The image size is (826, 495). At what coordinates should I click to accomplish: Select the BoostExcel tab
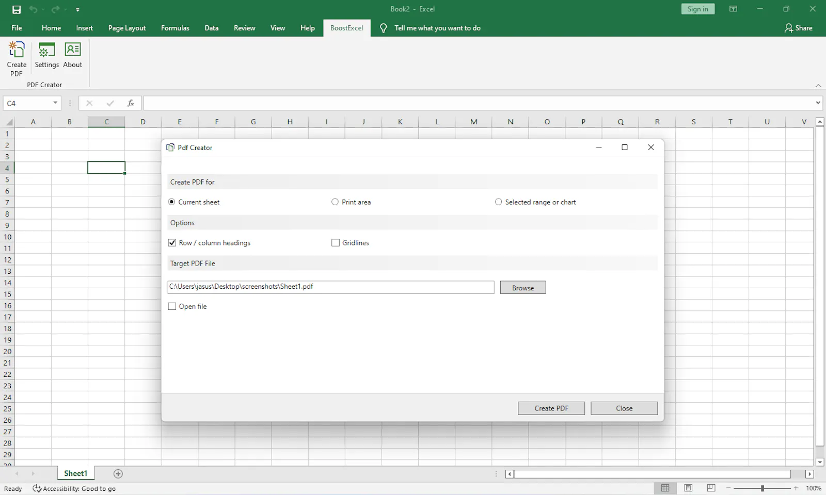346,28
